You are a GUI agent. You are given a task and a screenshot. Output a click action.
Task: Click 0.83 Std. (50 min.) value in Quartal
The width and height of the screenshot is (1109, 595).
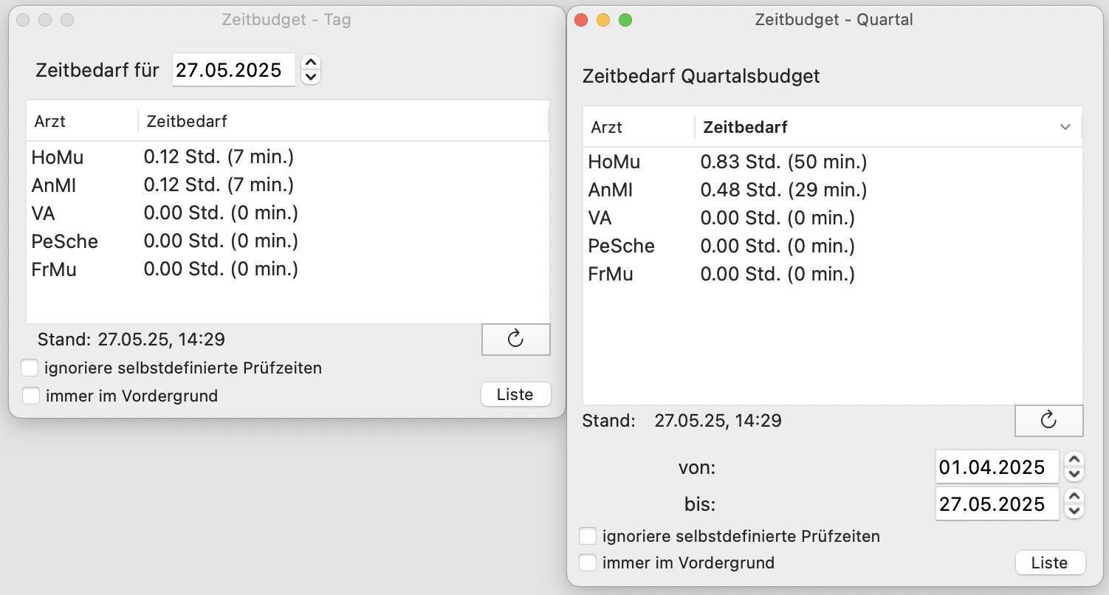pos(783,162)
